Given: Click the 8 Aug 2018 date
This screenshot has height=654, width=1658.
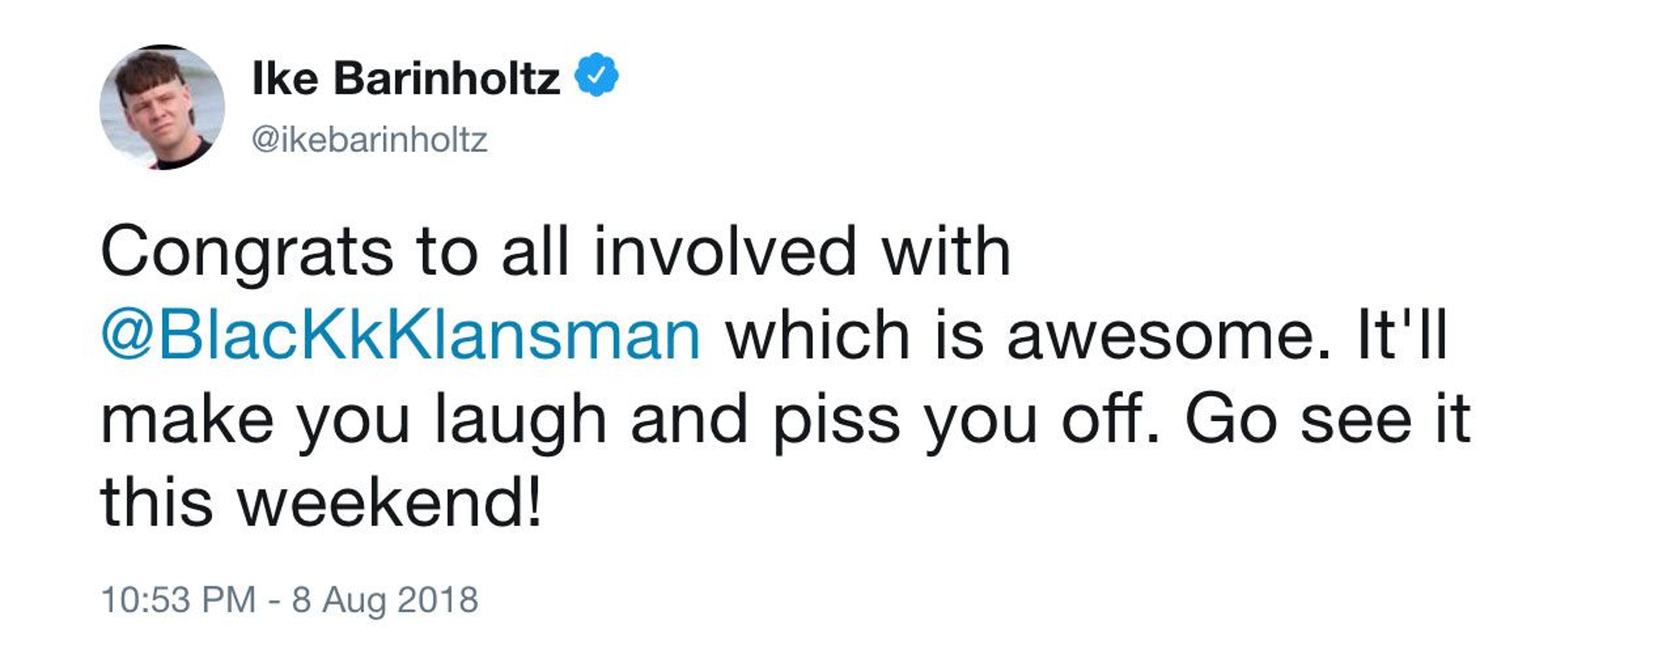Looking at the screenshot, I should pos(385,600).
